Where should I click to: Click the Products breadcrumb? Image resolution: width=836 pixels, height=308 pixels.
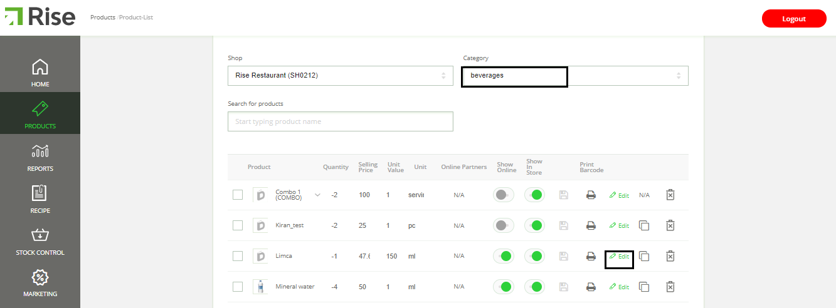(x=103, y=18)
